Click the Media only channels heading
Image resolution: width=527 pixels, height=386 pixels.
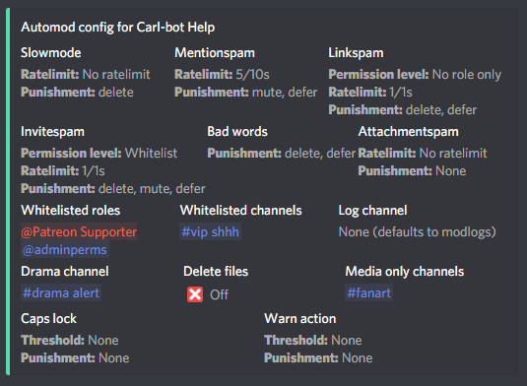tap(404, 272)
